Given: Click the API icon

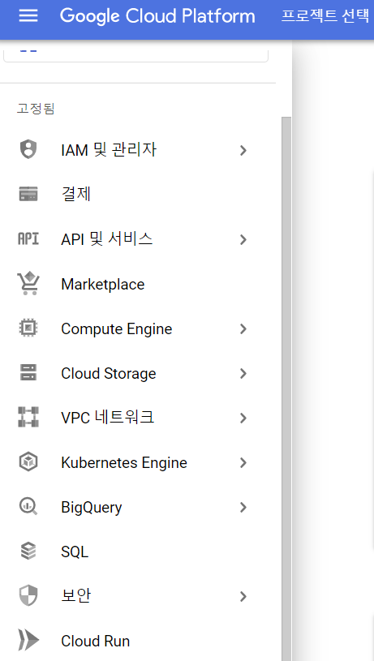Looking at the screenshot, I should click(28, 239).
